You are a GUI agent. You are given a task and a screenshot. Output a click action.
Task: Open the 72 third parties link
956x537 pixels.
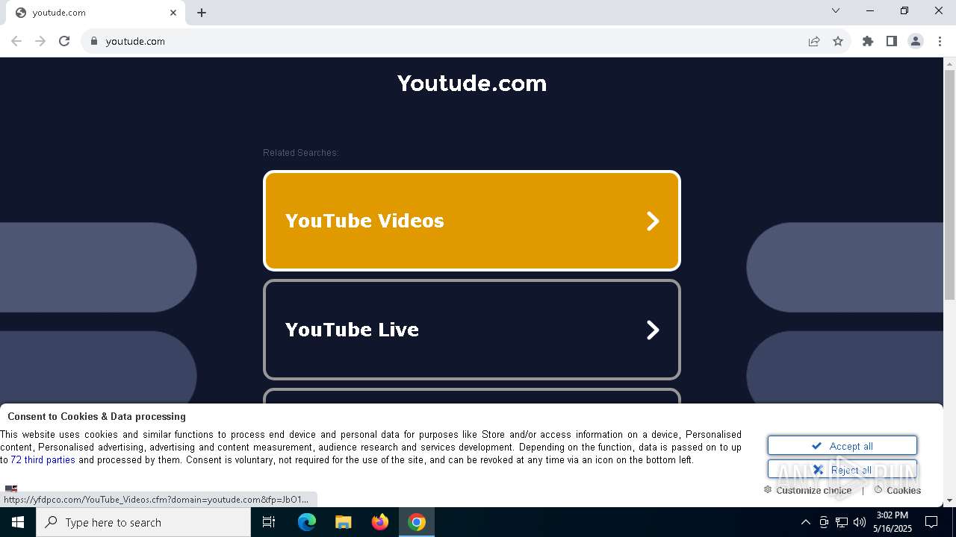point(43,460)
